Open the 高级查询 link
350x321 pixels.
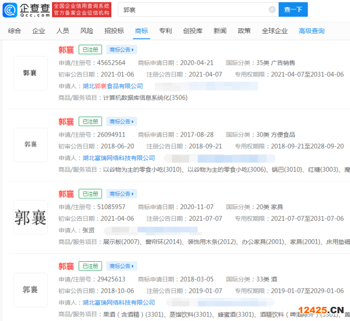(x=312, y=31)
